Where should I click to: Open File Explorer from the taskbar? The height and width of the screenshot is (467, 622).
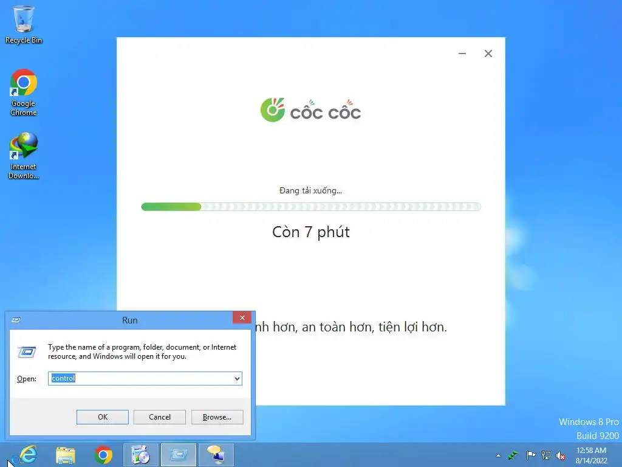pyautogui.click(x=66, y=455)
